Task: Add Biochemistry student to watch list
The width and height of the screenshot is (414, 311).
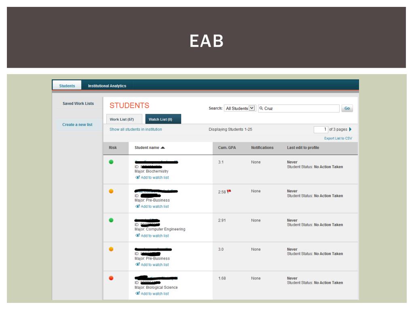Action: click(x=155, y=177)
